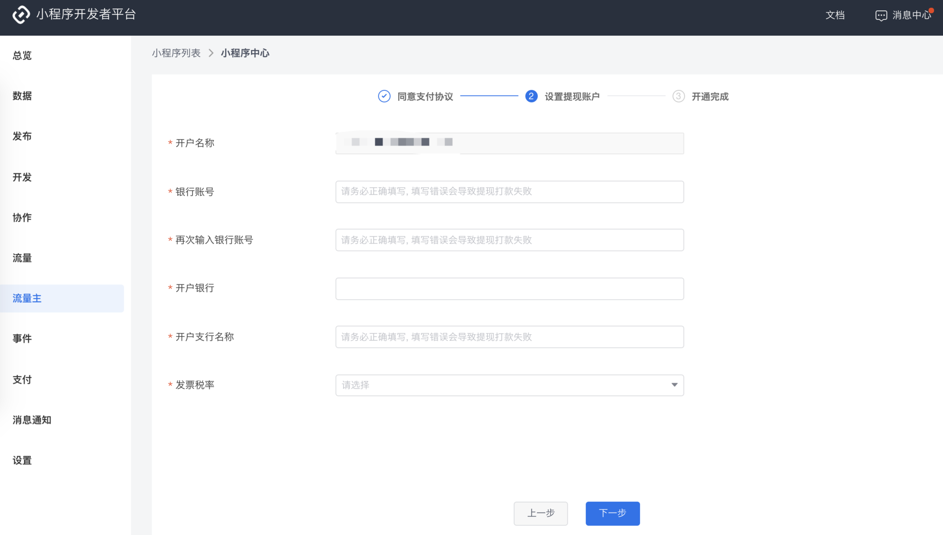Viewport: 943px width, 535px height.
Task: Click the dropdown arrow on 发票税率 field
Action: click(674, 385)
